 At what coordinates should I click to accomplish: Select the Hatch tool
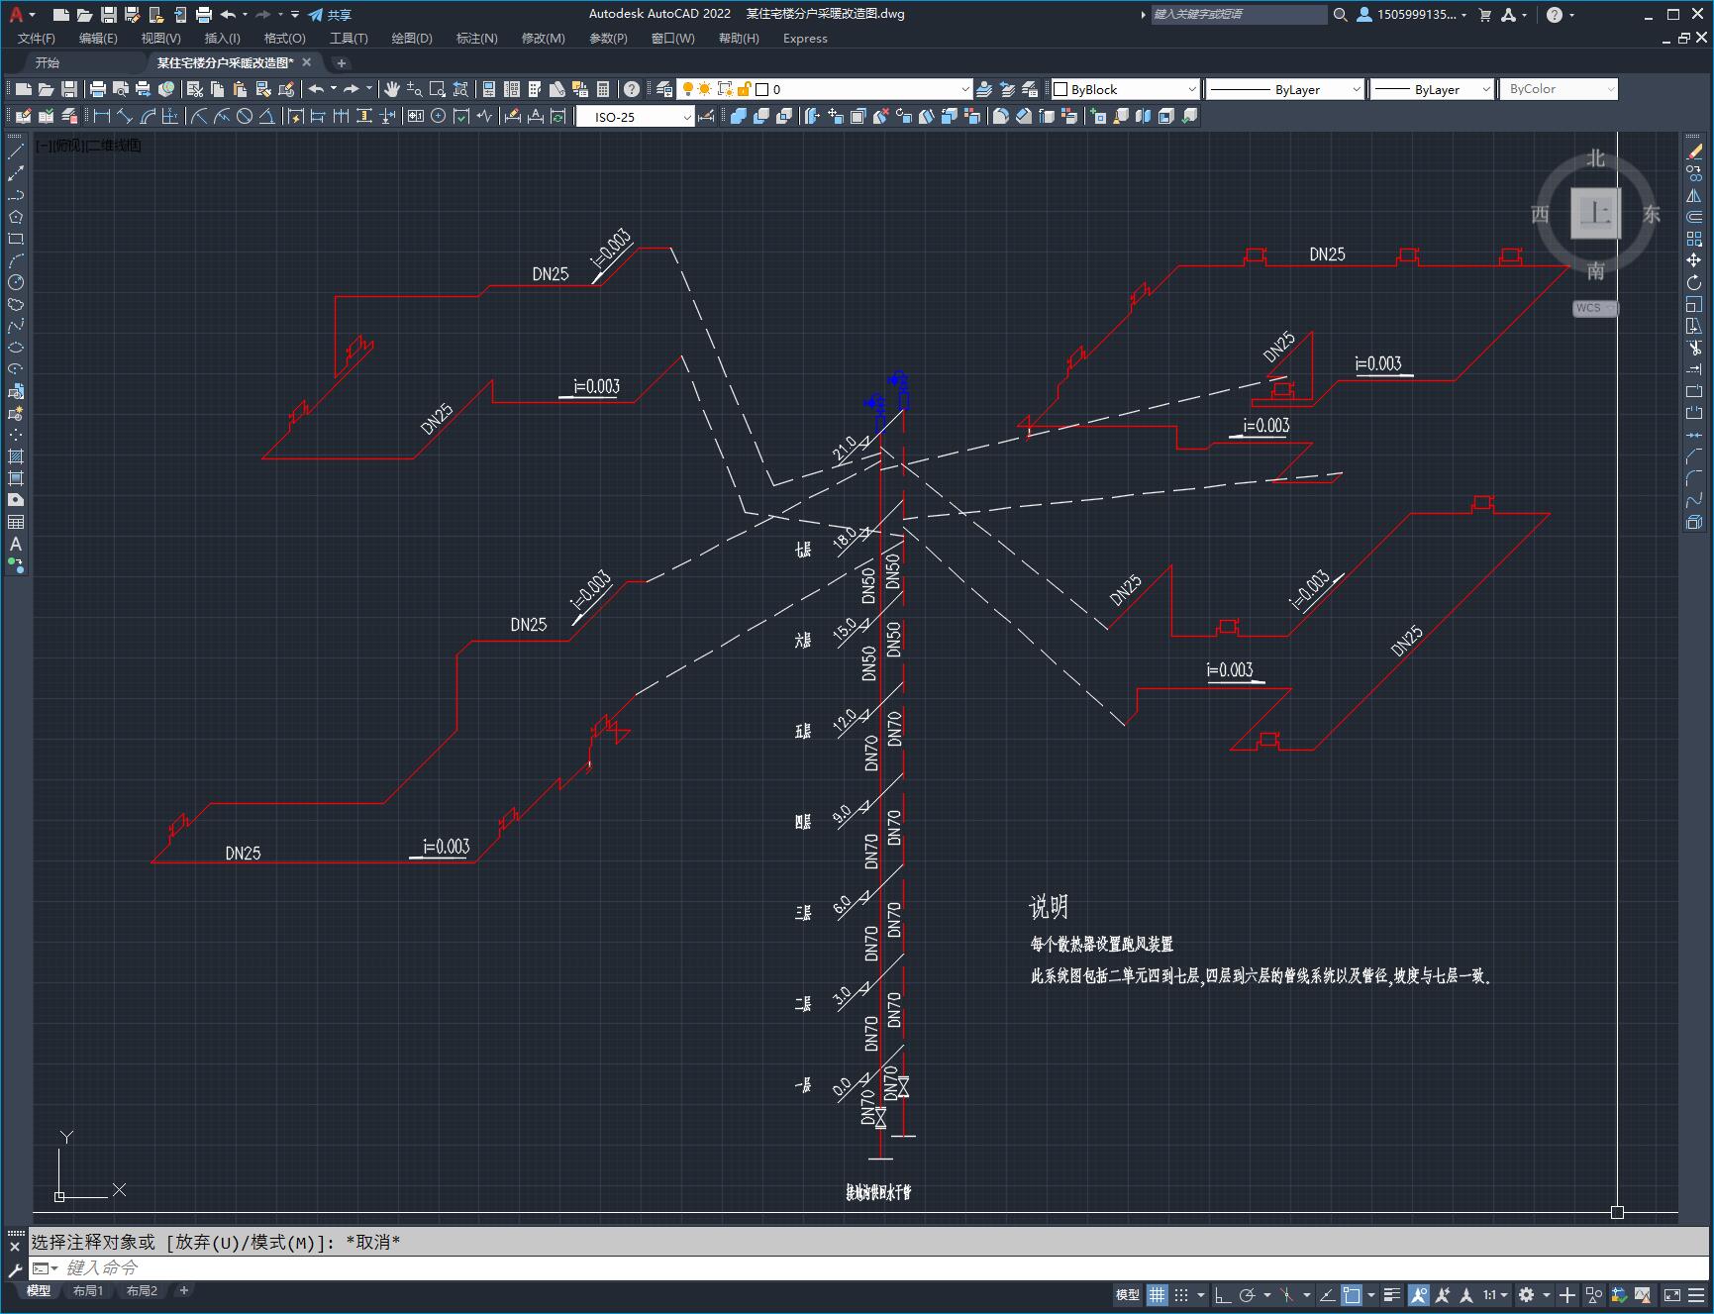point(16,456)
